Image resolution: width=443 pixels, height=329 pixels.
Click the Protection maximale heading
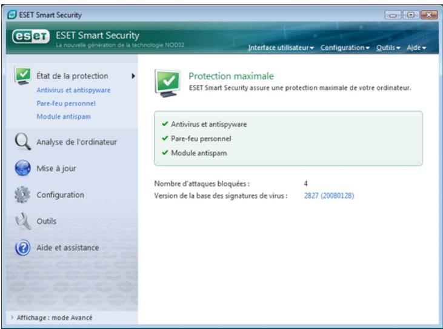click(231, 76)
